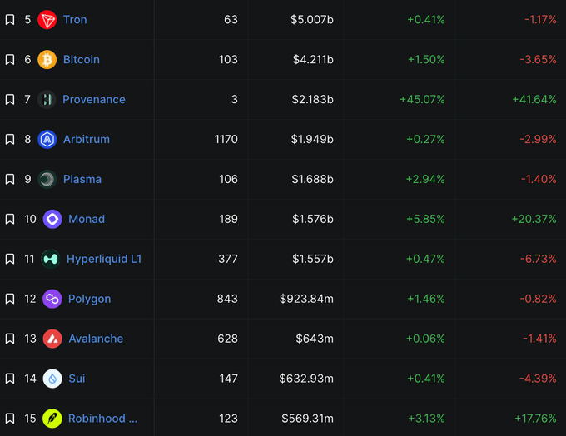Bookmark the Hyperliquid L1 row
566x436 pixels.
tap(10, 259)
